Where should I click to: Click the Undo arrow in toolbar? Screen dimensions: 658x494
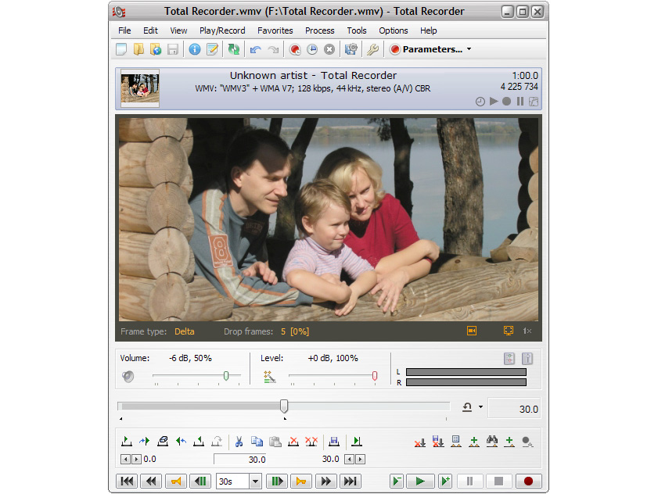[255, 49]
